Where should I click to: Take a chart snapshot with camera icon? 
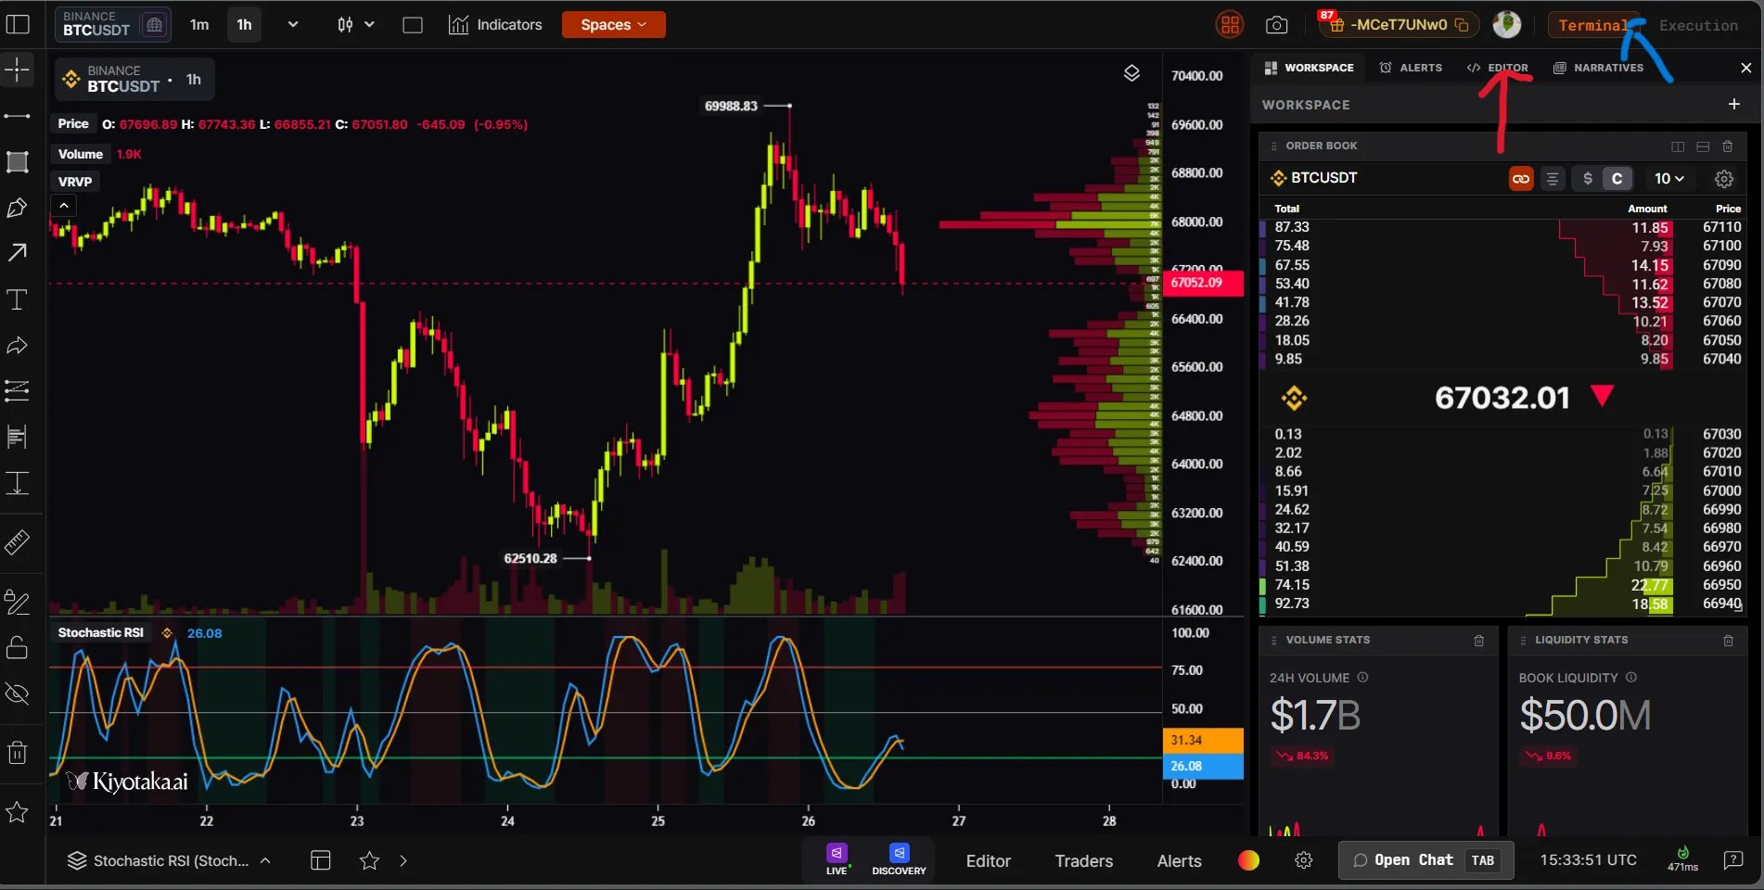[1277, 25]
